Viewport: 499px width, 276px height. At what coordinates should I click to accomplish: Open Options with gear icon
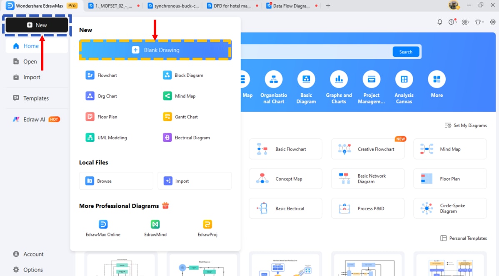[27, 270]
